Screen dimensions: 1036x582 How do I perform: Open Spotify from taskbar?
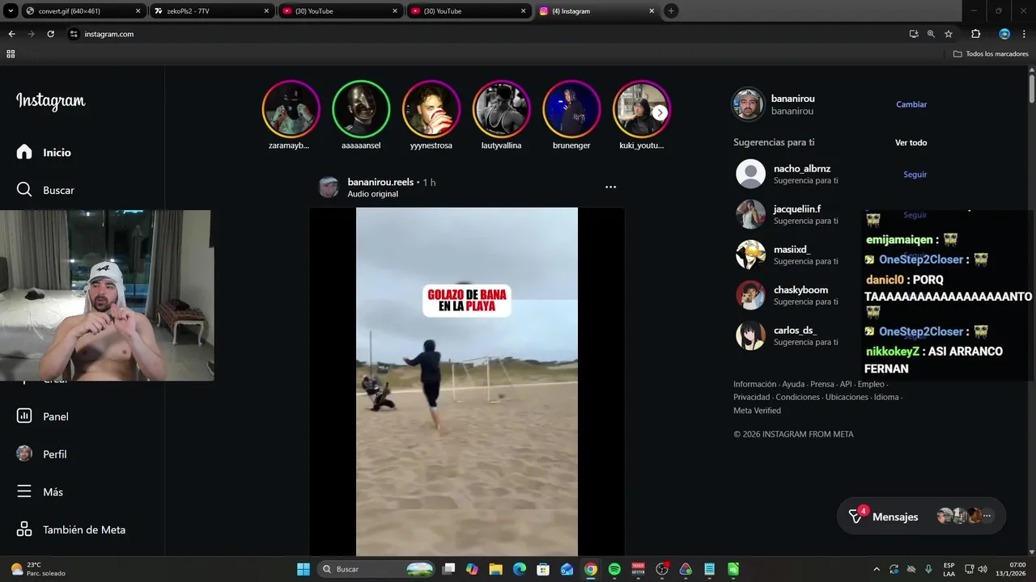click(x=614, y=569)
